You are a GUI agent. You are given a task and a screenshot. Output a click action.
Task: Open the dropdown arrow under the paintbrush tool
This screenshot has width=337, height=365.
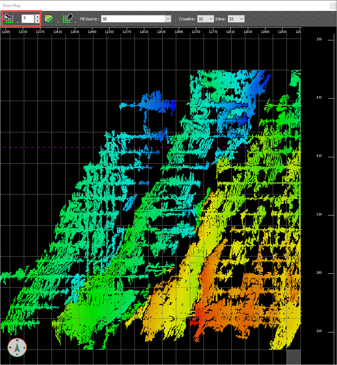[x=17, y=22]
